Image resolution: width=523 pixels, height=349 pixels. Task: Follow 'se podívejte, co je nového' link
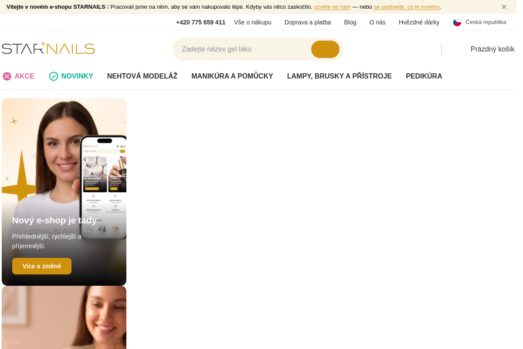pyautogui.click(x=407, y=7)
